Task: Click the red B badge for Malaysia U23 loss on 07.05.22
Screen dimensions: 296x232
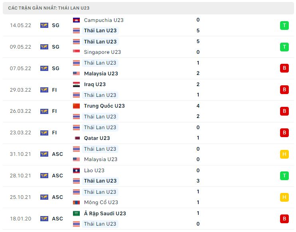Action: [x=284, y=68]
